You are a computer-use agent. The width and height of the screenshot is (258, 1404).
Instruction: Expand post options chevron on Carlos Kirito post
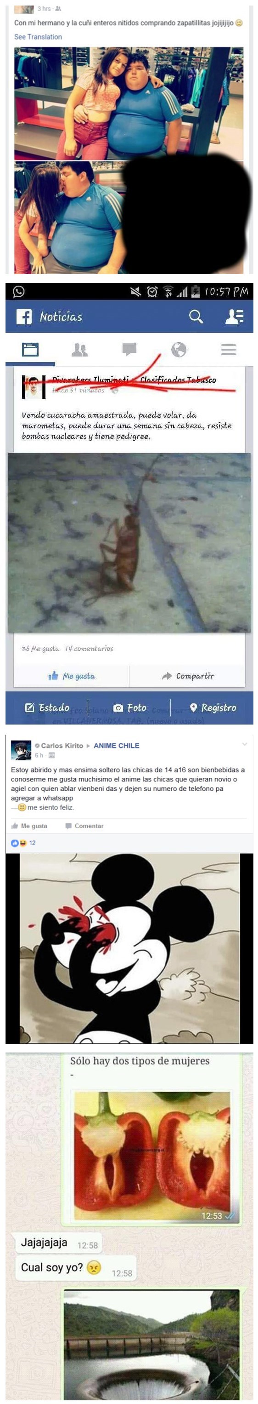coord(244,744)
